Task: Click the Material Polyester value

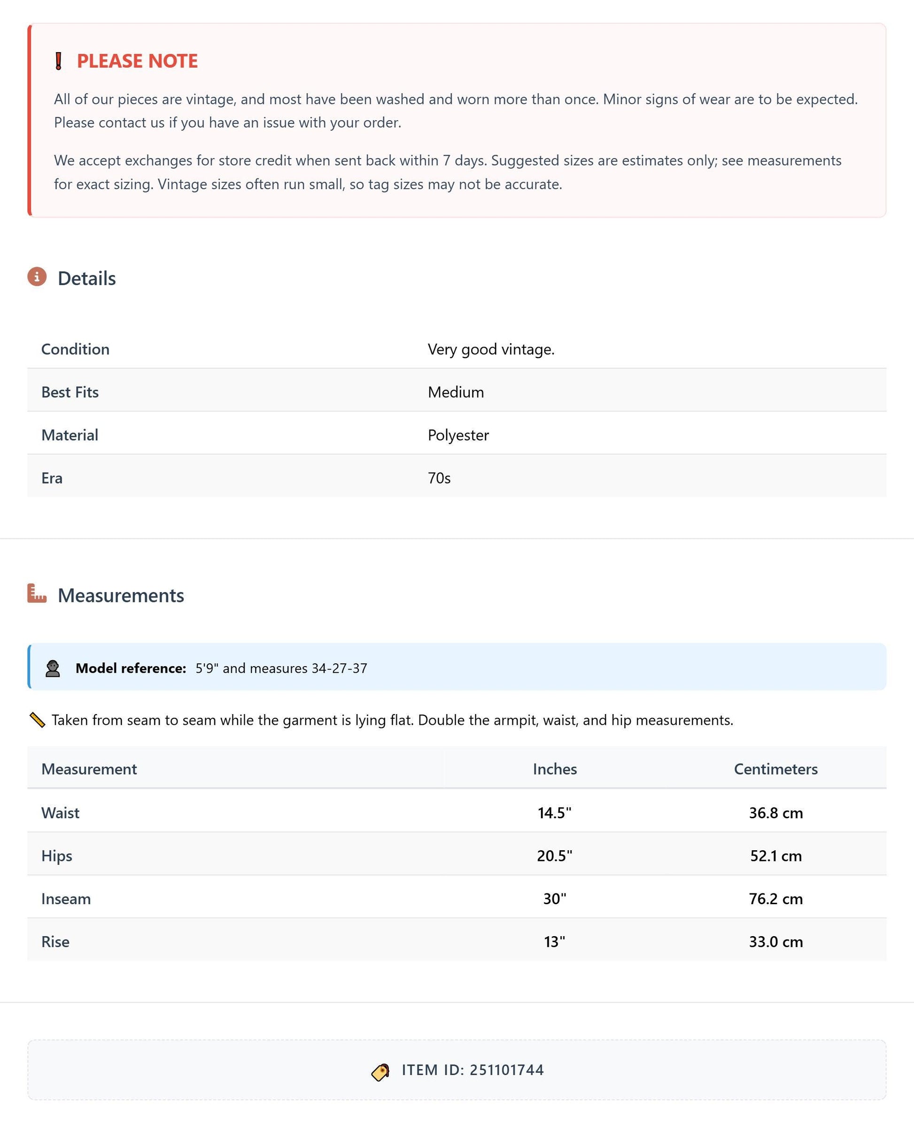Action: point(458,435)
